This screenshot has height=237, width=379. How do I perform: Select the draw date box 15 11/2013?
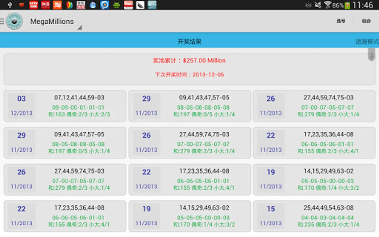click(271, 216)
